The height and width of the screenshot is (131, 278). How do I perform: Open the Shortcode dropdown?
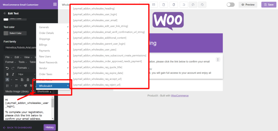pos(44,92)
